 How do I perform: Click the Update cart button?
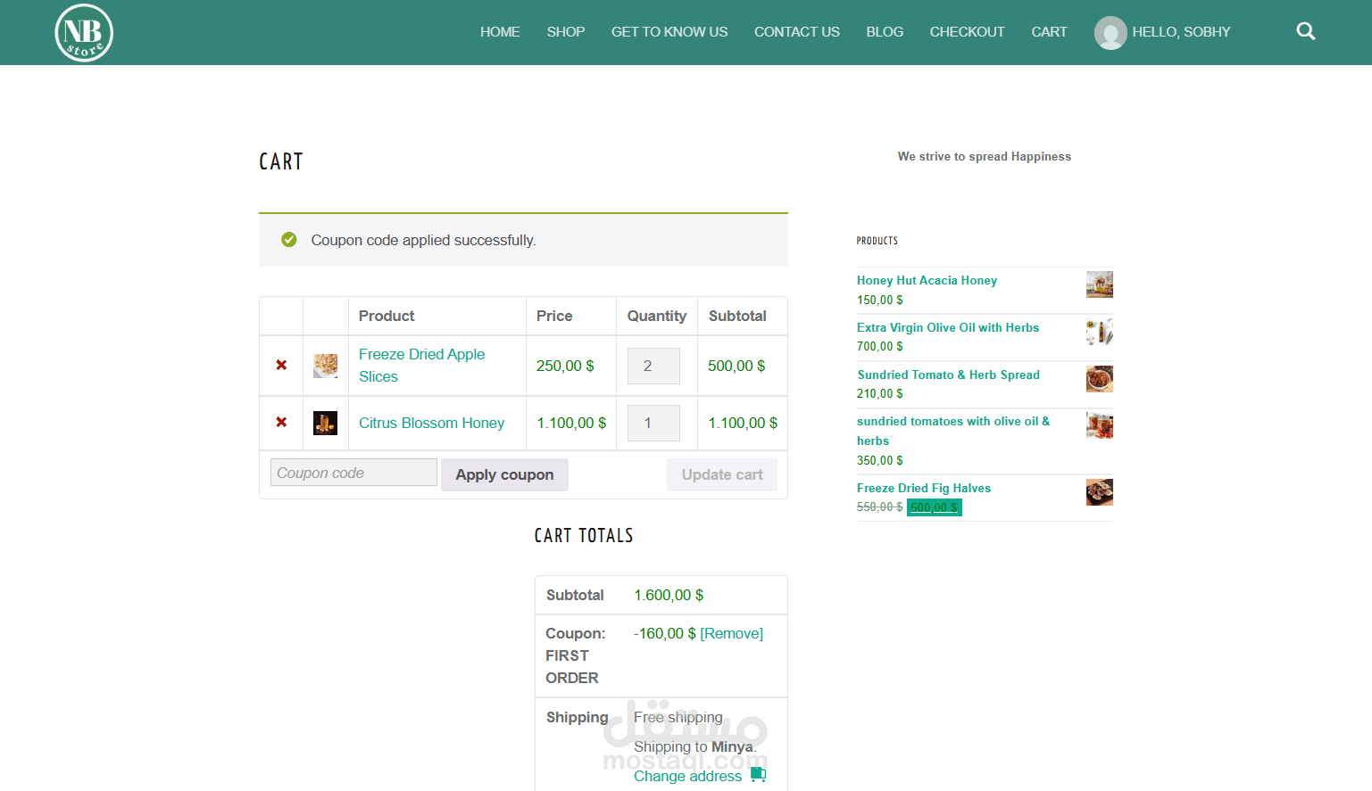point(722,474)
